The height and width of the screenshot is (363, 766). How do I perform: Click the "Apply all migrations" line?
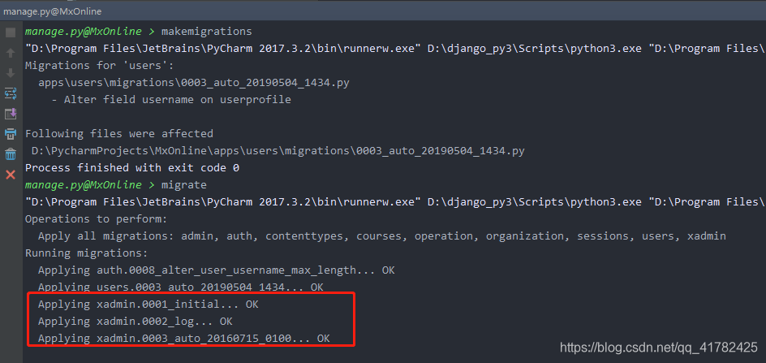point(382,236)
